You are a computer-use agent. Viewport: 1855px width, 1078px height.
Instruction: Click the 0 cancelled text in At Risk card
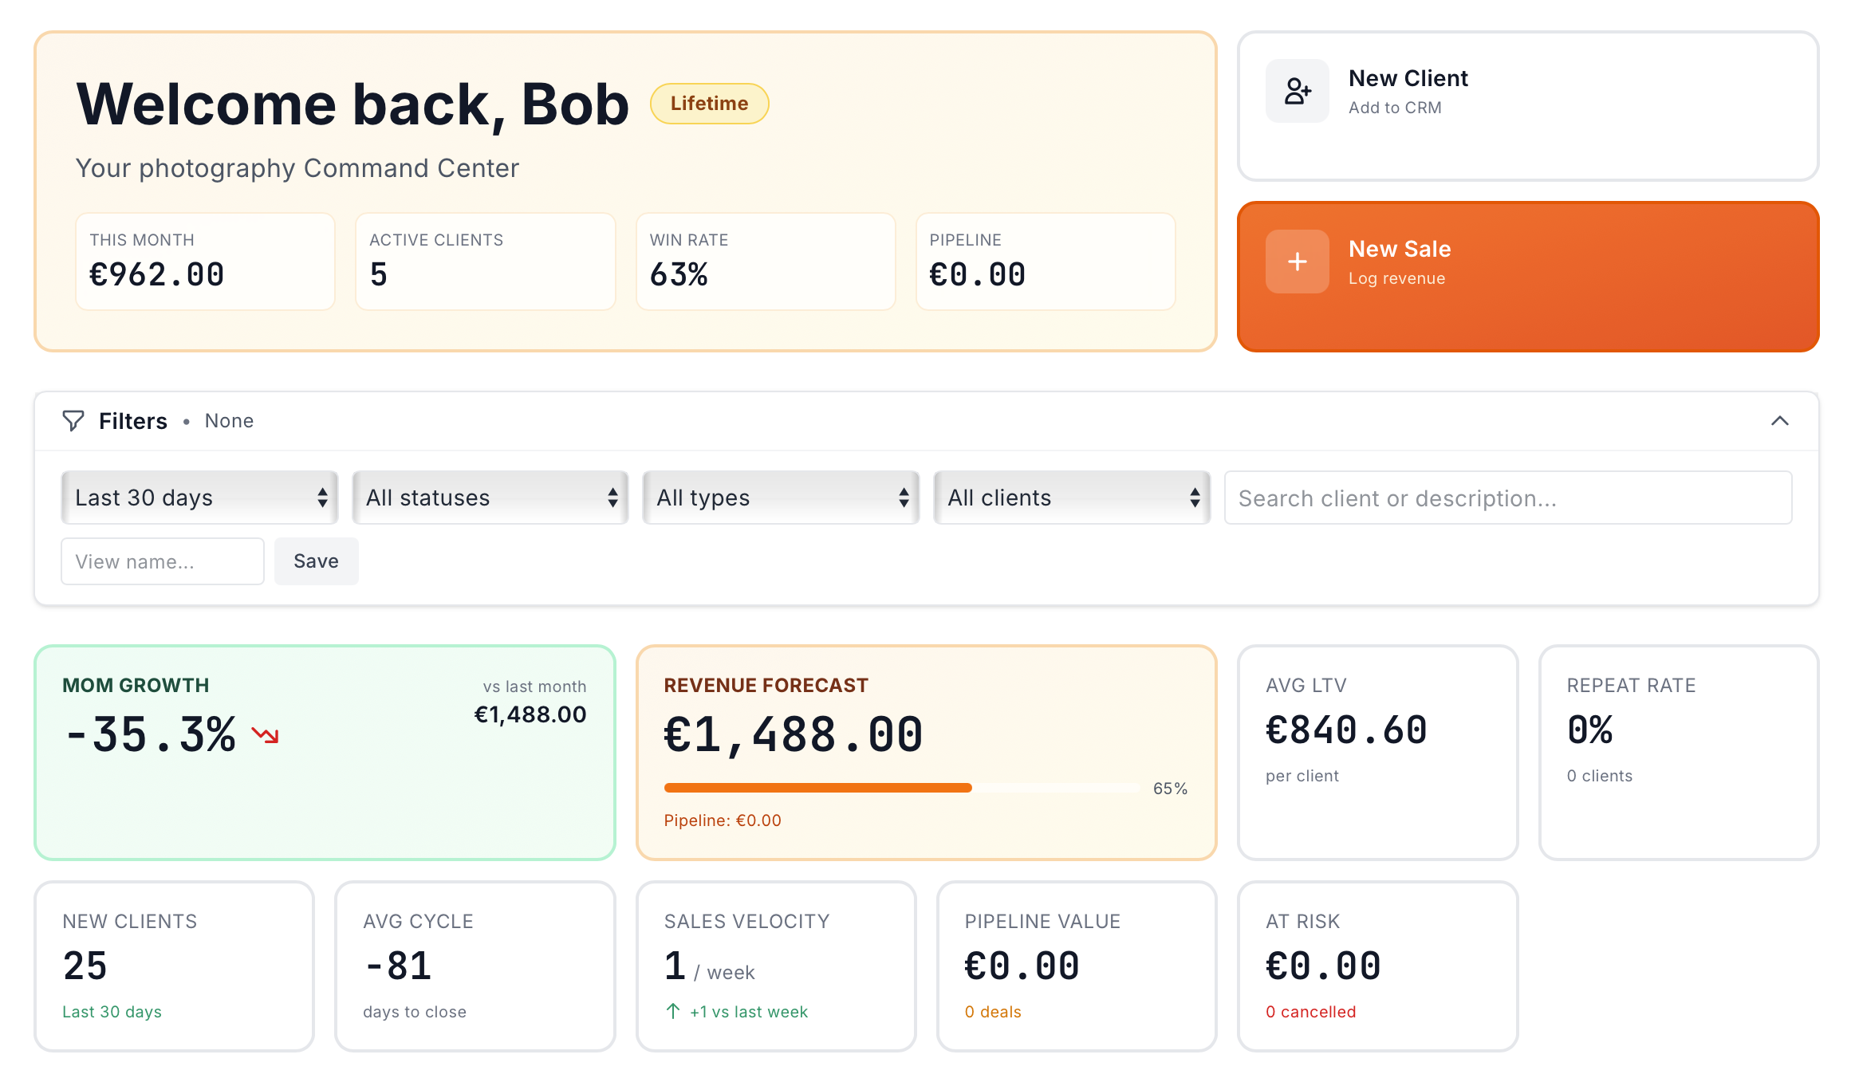[x=1310, y=1011]
